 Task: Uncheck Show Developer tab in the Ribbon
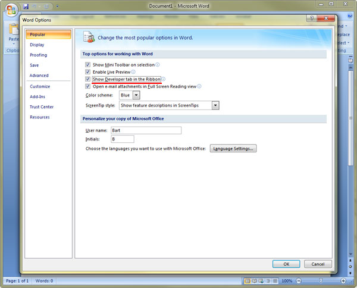point(87,79)
